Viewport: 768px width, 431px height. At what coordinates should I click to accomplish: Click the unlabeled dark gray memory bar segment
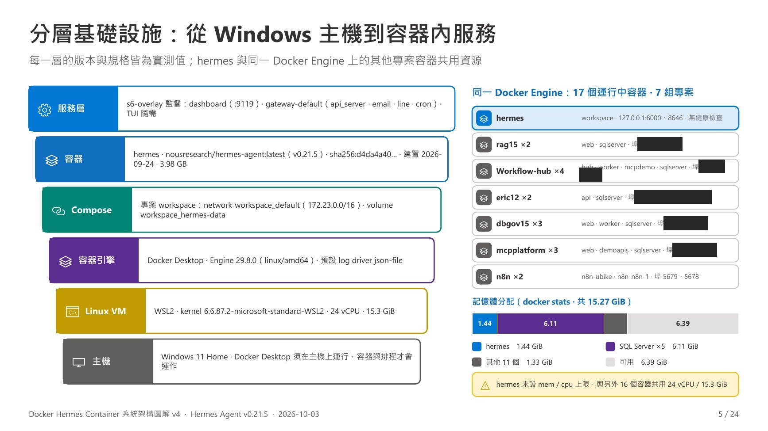click(616, 324)
